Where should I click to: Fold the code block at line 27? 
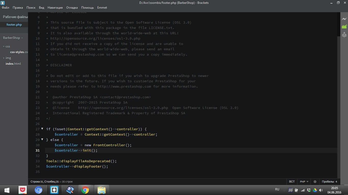42,129
